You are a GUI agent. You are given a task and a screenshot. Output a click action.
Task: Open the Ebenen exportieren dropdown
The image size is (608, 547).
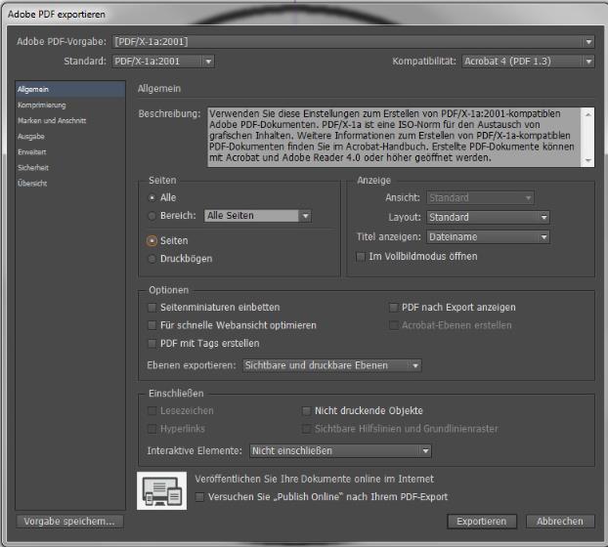332,365
